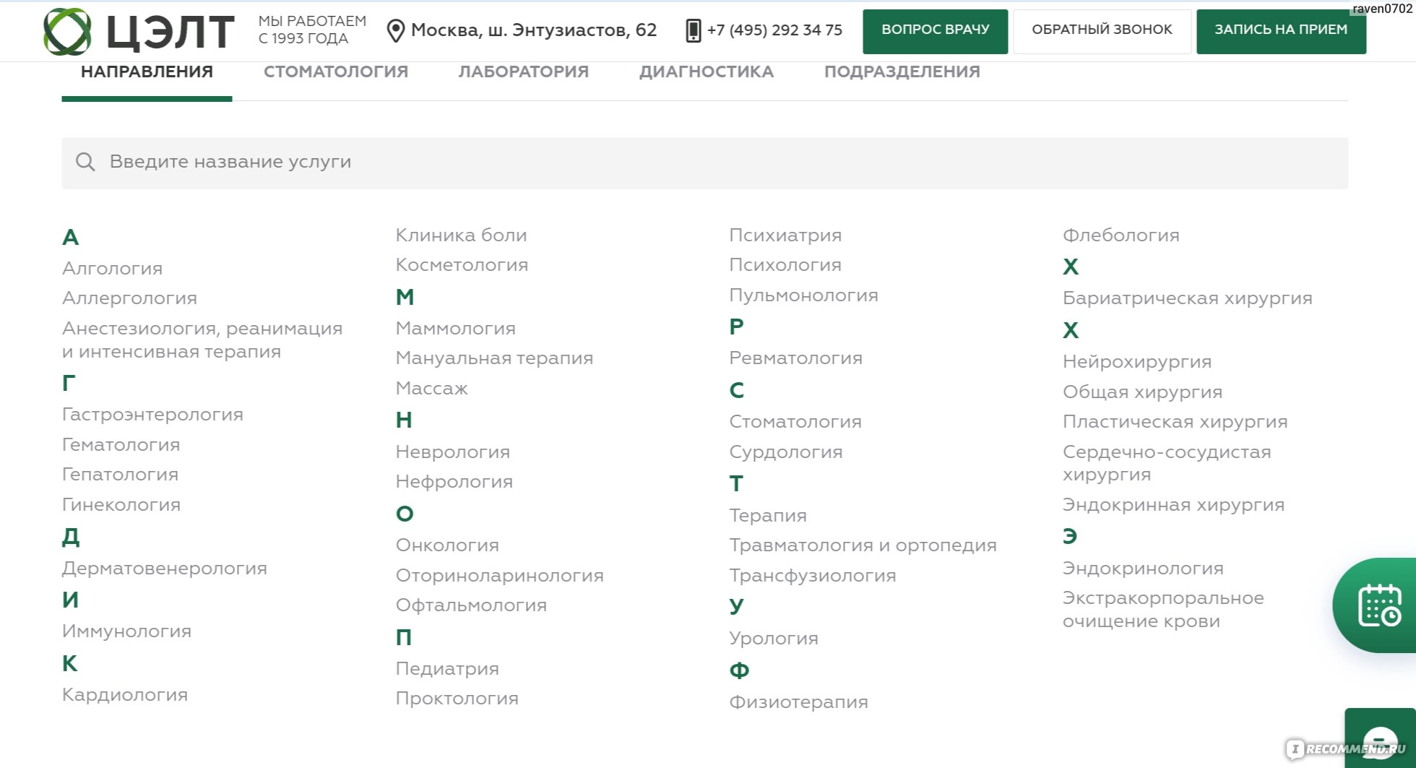The image size is (1416, 768).
Task: Open the Экстракорпоральное очищение крови link
Action: [x=1163, y=610]
